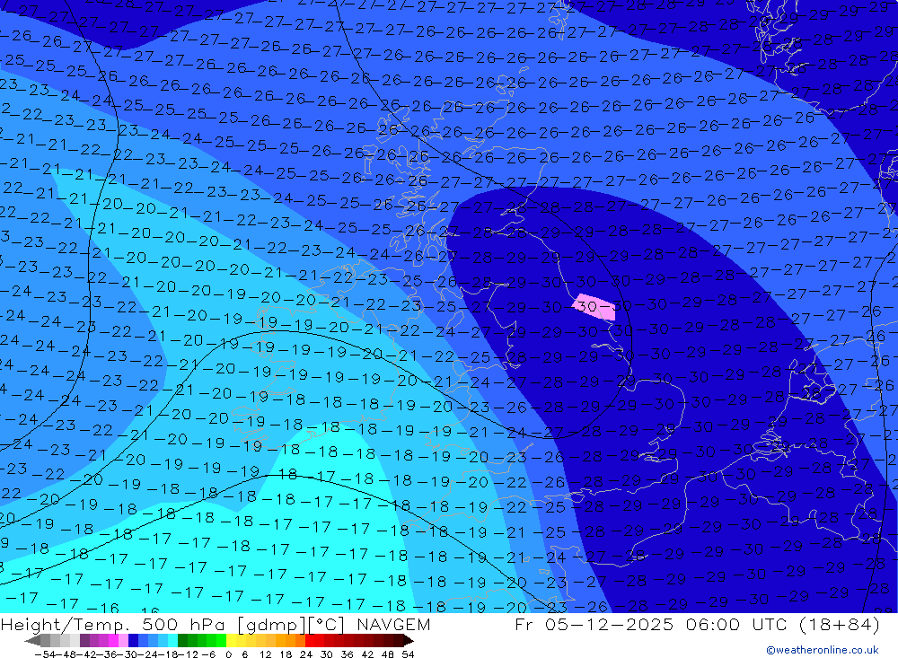Click the bright yellow legend swatch at 0
This screenshot has width=898, height=658.
(x=231, y=641)
